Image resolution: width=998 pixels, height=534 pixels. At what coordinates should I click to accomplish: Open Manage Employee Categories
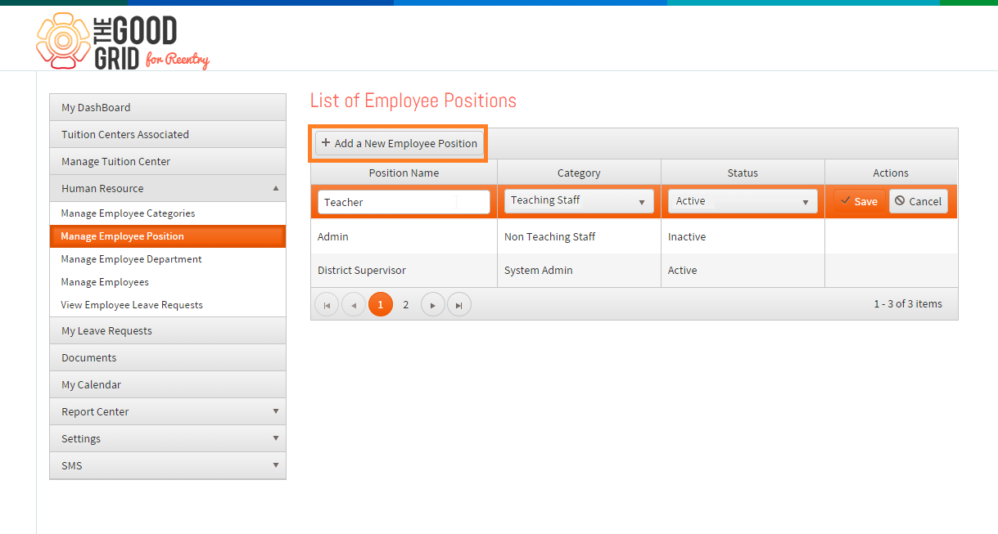pos(168,213)
